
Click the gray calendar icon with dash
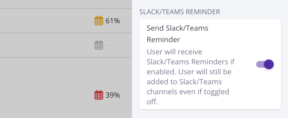click(98, 45)
